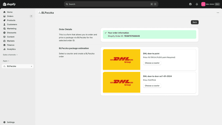The height and width of the screenshot is (125, 222).
Task: Open the dev store account menu
Action: pos(210,4)
